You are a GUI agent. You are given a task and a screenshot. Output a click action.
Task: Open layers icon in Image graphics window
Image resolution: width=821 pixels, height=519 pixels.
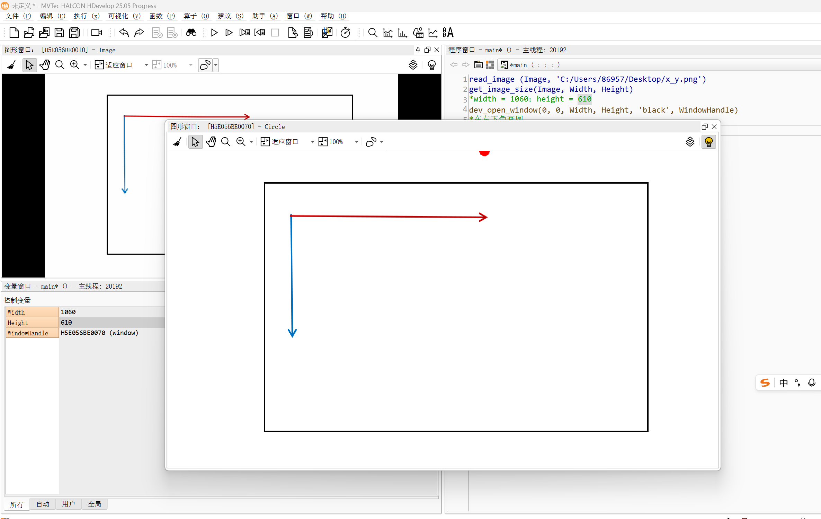click(413, 65)
